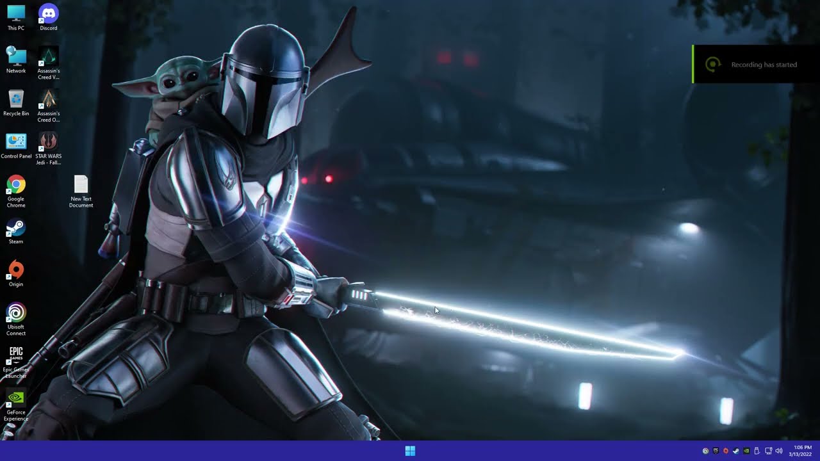Select the Assassin's Creed Valhalla shortcut
Screen dimensions: 820x461
click(x=49, y=63)
